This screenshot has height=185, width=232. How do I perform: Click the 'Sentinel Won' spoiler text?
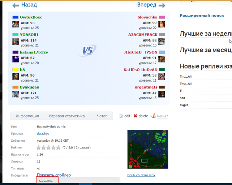pos(46,181)
